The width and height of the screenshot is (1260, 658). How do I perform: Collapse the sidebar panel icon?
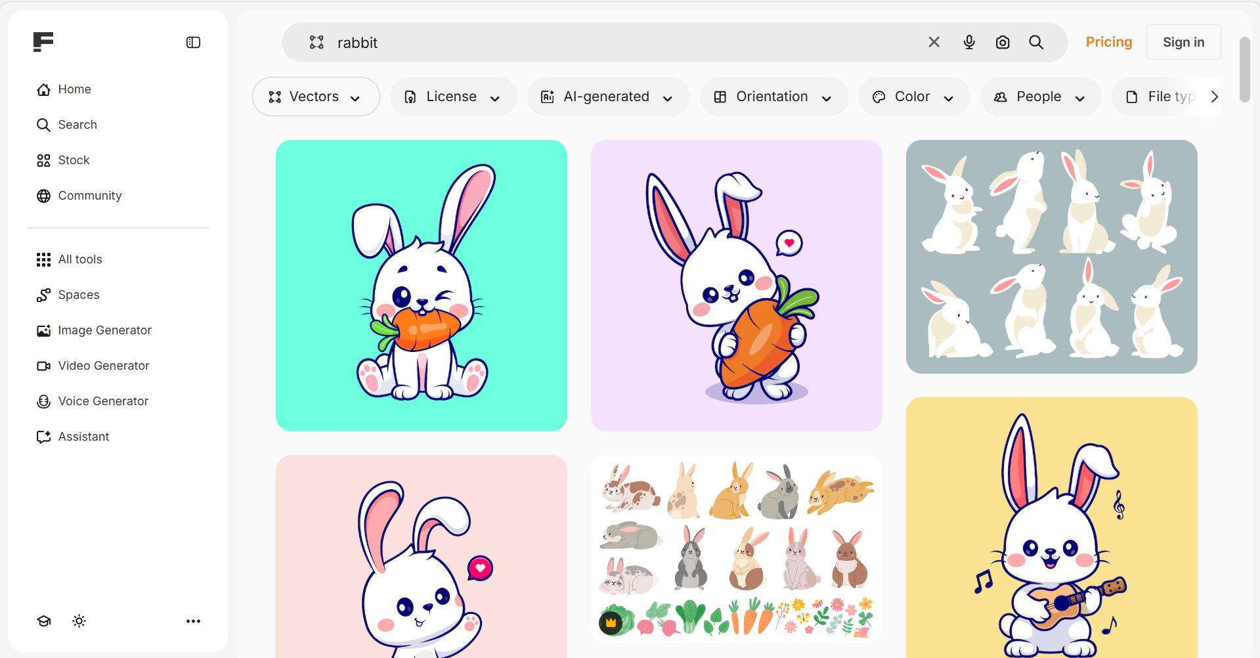(193, 43)
